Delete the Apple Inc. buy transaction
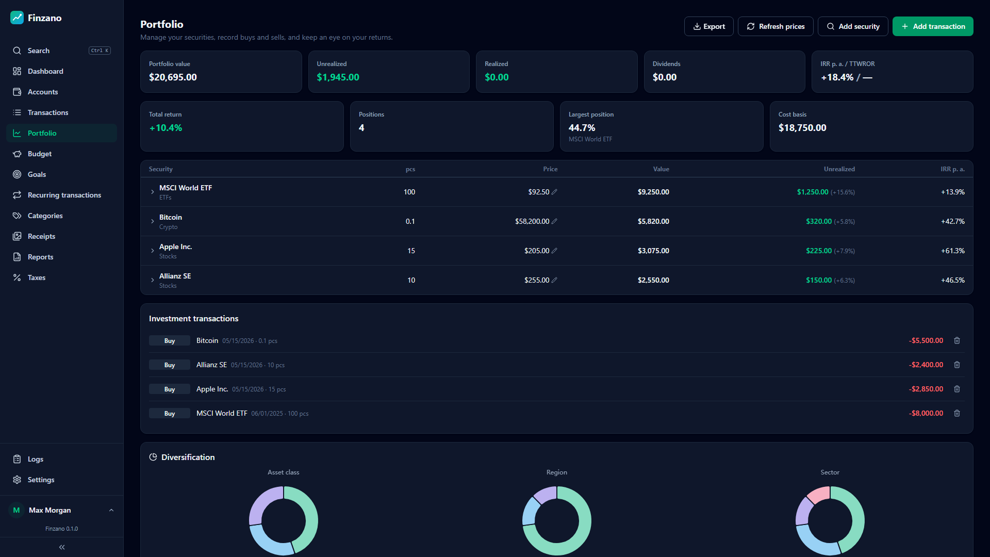 click(x=957, y=389)
